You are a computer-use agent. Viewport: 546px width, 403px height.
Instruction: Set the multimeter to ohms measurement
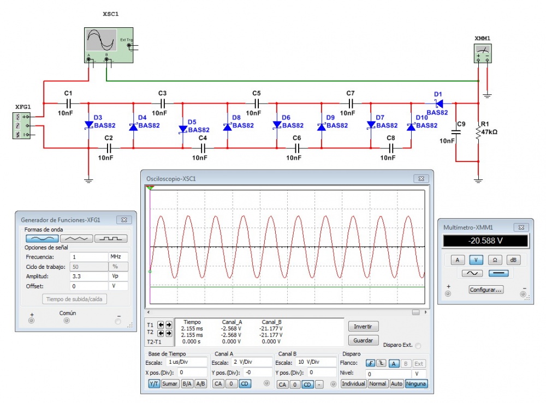[495, 260]
